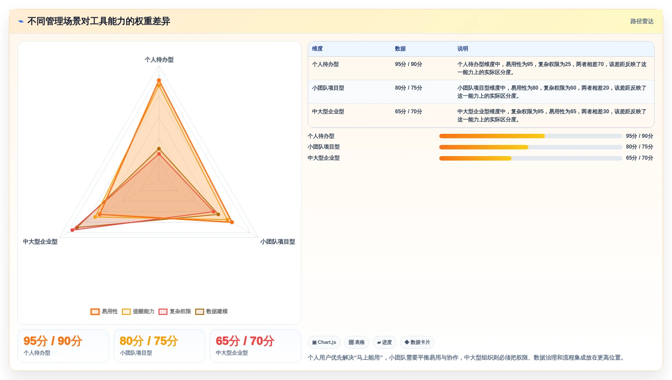This screenshot has height=380, width=672.
Task: Toggle the 易用性 legend series
Action: point(104,311)
